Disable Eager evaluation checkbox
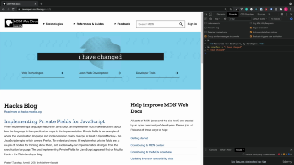The width and height of the screenshot is (294, 165). (251, 27)
